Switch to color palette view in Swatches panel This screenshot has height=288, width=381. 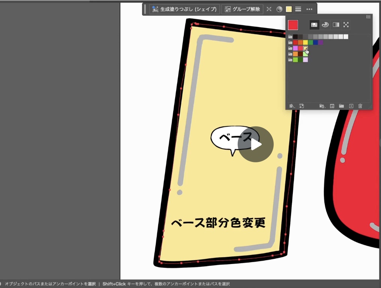[325, 25]
